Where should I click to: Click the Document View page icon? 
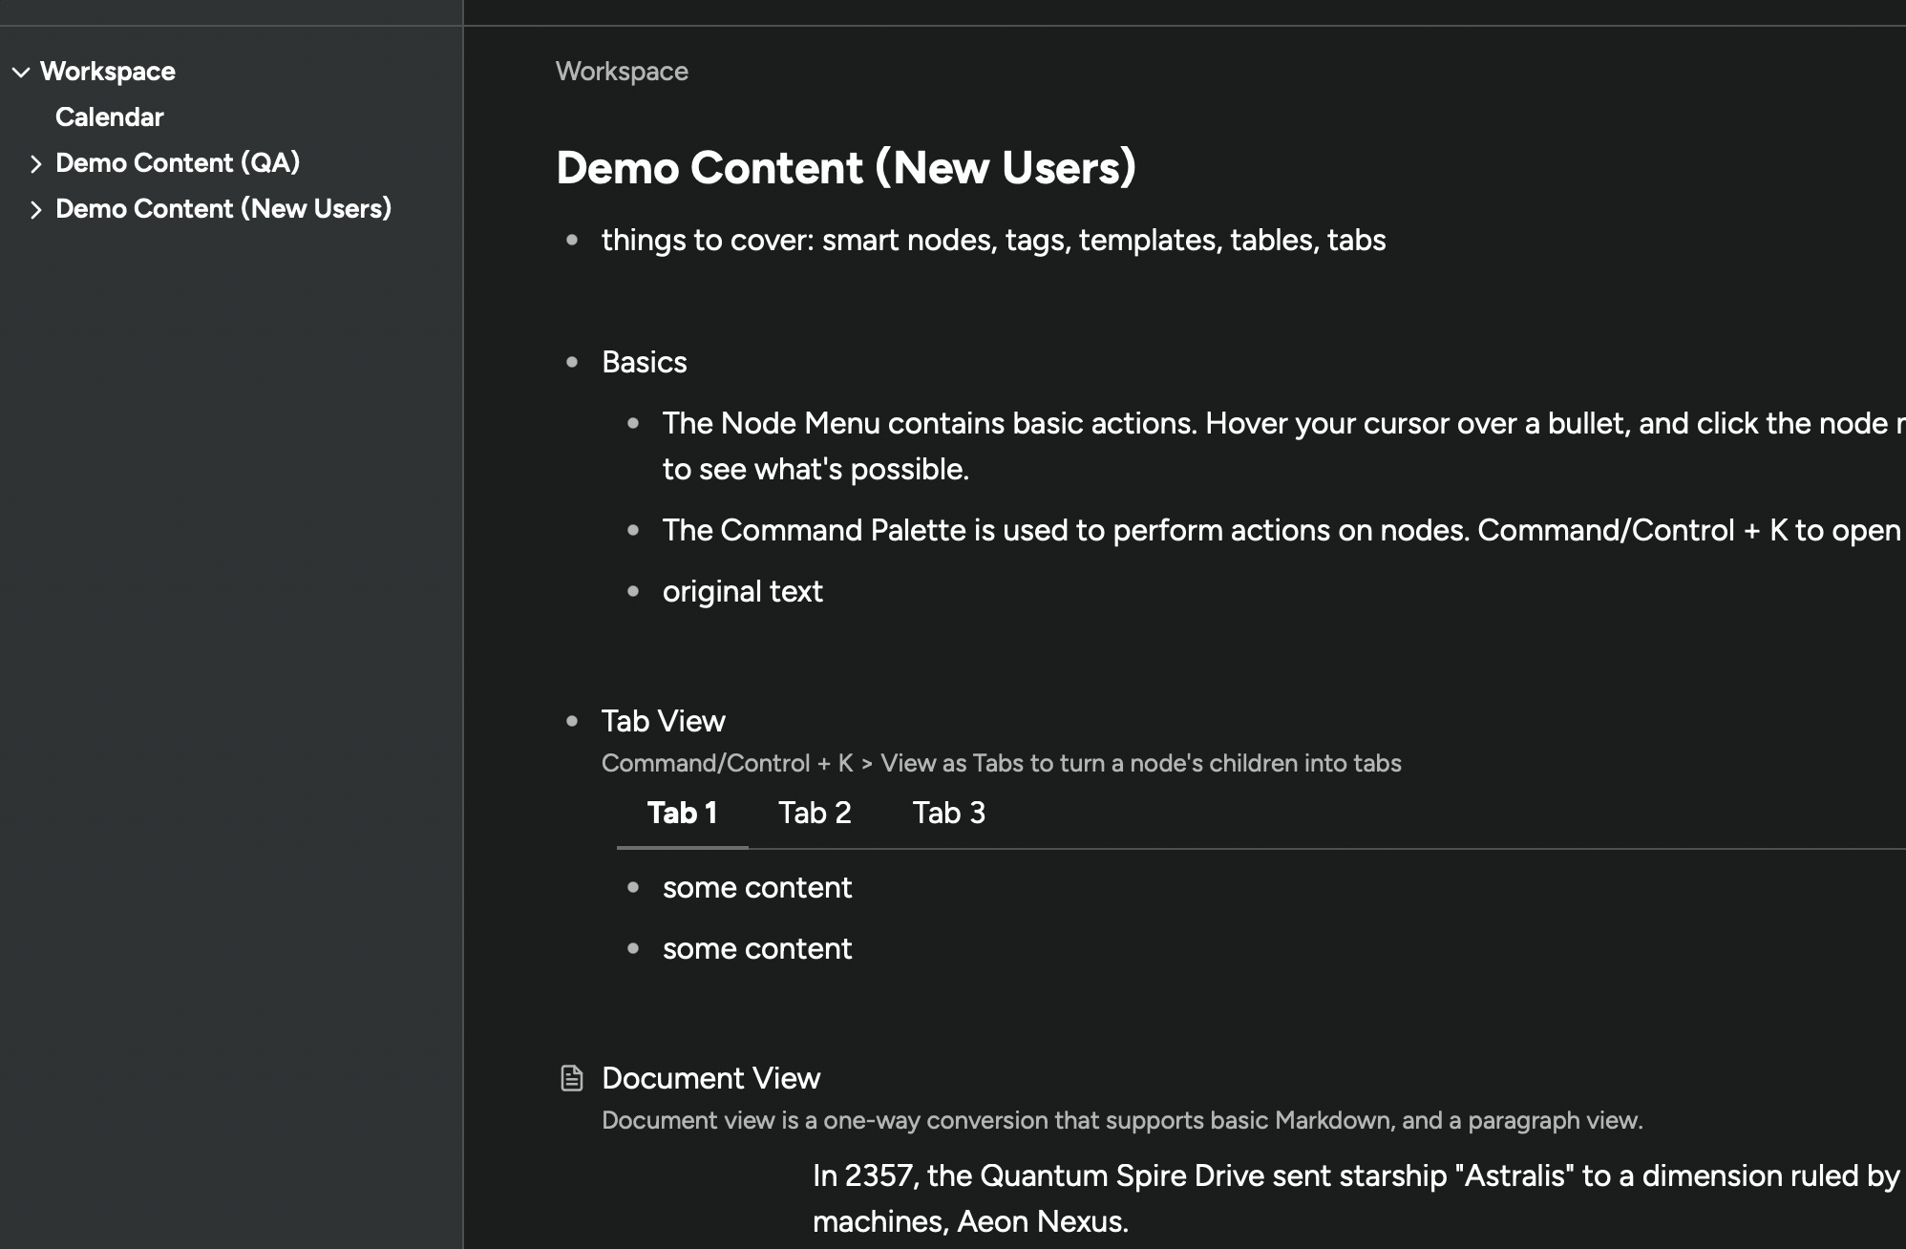[572, 1077]
